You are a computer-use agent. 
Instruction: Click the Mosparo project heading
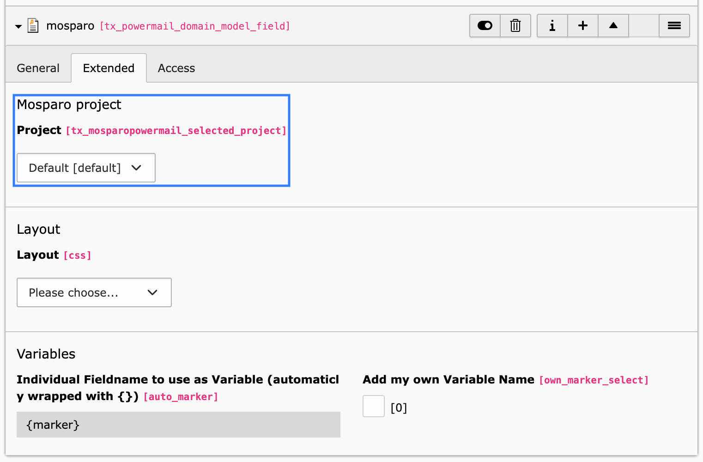coord(69,105)
